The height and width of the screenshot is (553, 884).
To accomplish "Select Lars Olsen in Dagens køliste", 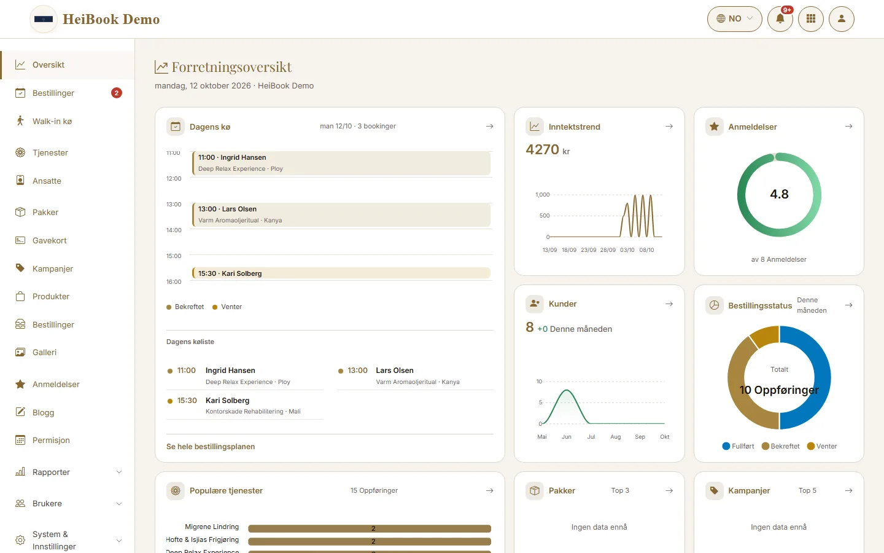I will pyautogui.click(x=415, y=376).
